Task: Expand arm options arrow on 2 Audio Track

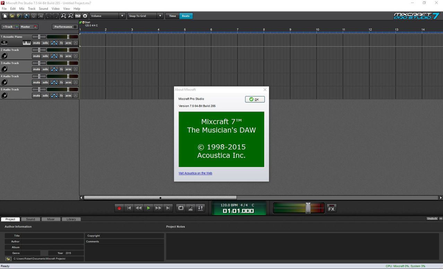Action: click(76, 56)
